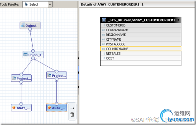The height and width of the screenshot is (125, 196).
Task: Click the right Projection top connector circle
Action: pos(57,72)
